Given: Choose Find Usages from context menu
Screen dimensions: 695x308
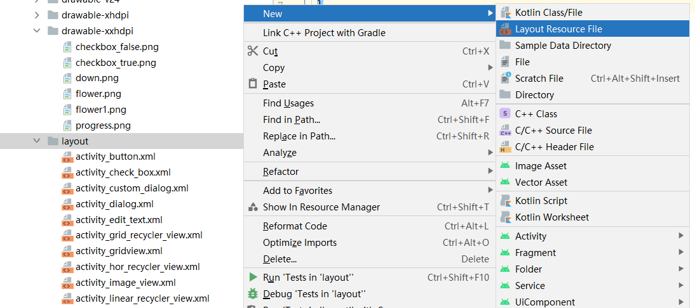Looking at the screenshot, I should 288,103.
